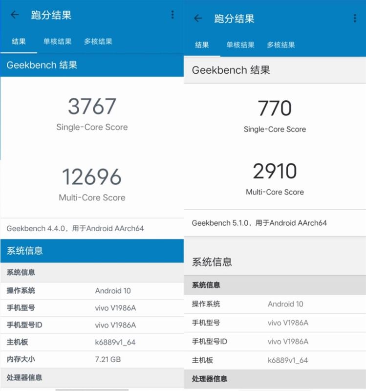This screenshot has width=366, height=391.
Task: Switch to 多核结果 tab in left screen
Action: pyautogui.click(x=98, y=42)
